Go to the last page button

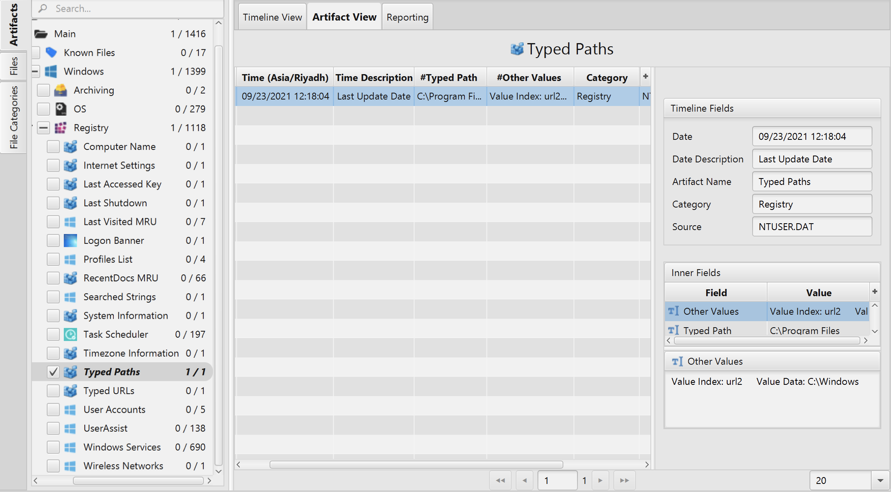(624, 480)
